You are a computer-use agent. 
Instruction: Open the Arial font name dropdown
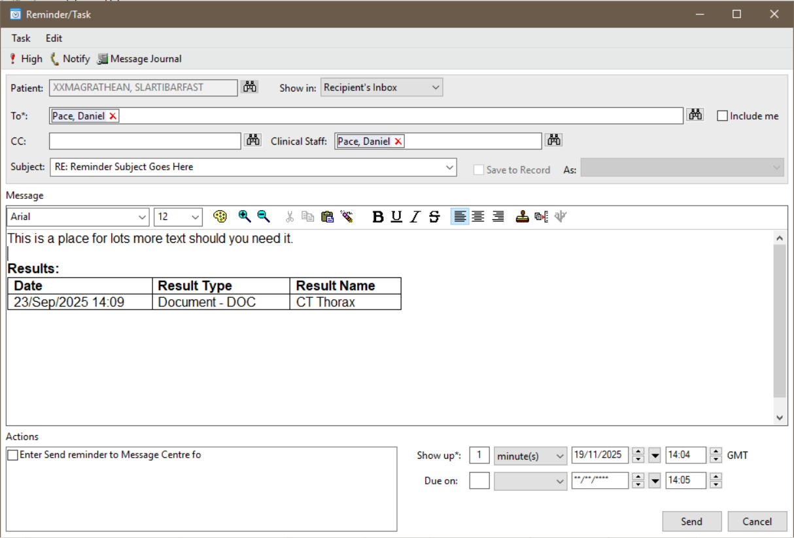(x=143, y=217)
